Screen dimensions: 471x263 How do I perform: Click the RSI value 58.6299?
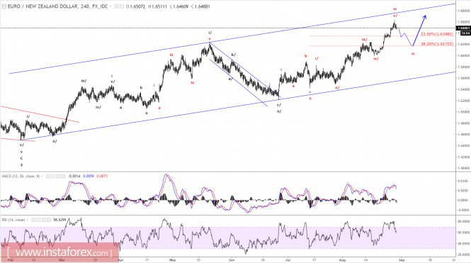pyautogui.click(x=59, y=220)
